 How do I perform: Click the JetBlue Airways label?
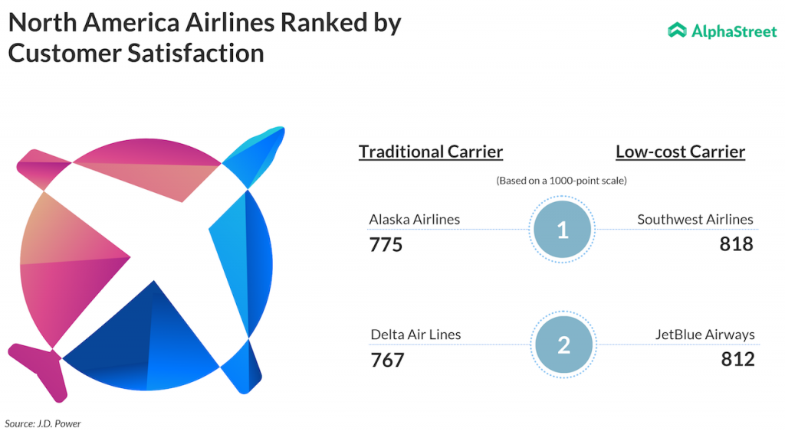tap(705, 335)
